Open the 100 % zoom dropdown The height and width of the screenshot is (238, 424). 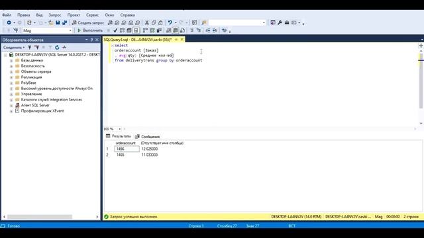coord(119,129)
